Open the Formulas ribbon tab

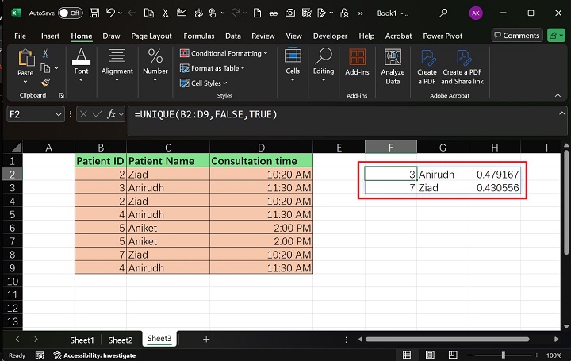[x=199, y=36]
